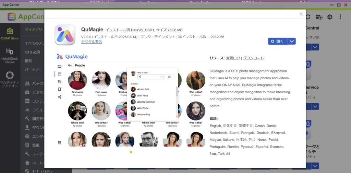
Task: Click the backup category icon
Action: click(x=27, y=84)
